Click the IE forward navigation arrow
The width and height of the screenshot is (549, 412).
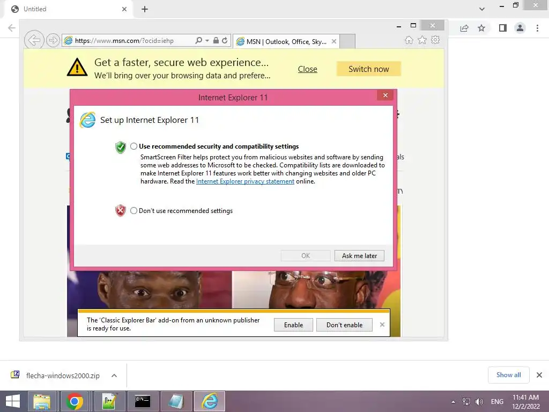tap(53, 40)
